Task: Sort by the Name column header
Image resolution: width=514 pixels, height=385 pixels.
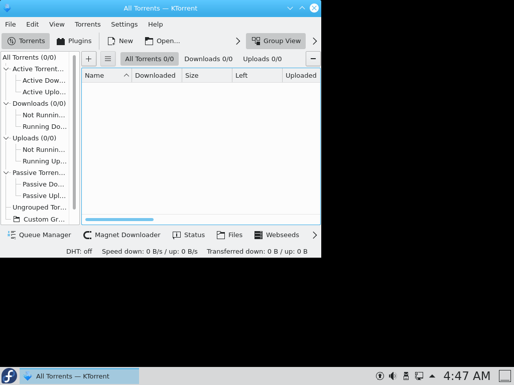Action: pos(106,75)
